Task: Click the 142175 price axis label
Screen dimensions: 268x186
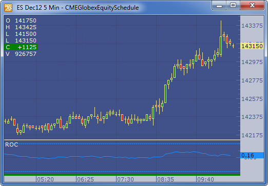Action: coord(252,135)
